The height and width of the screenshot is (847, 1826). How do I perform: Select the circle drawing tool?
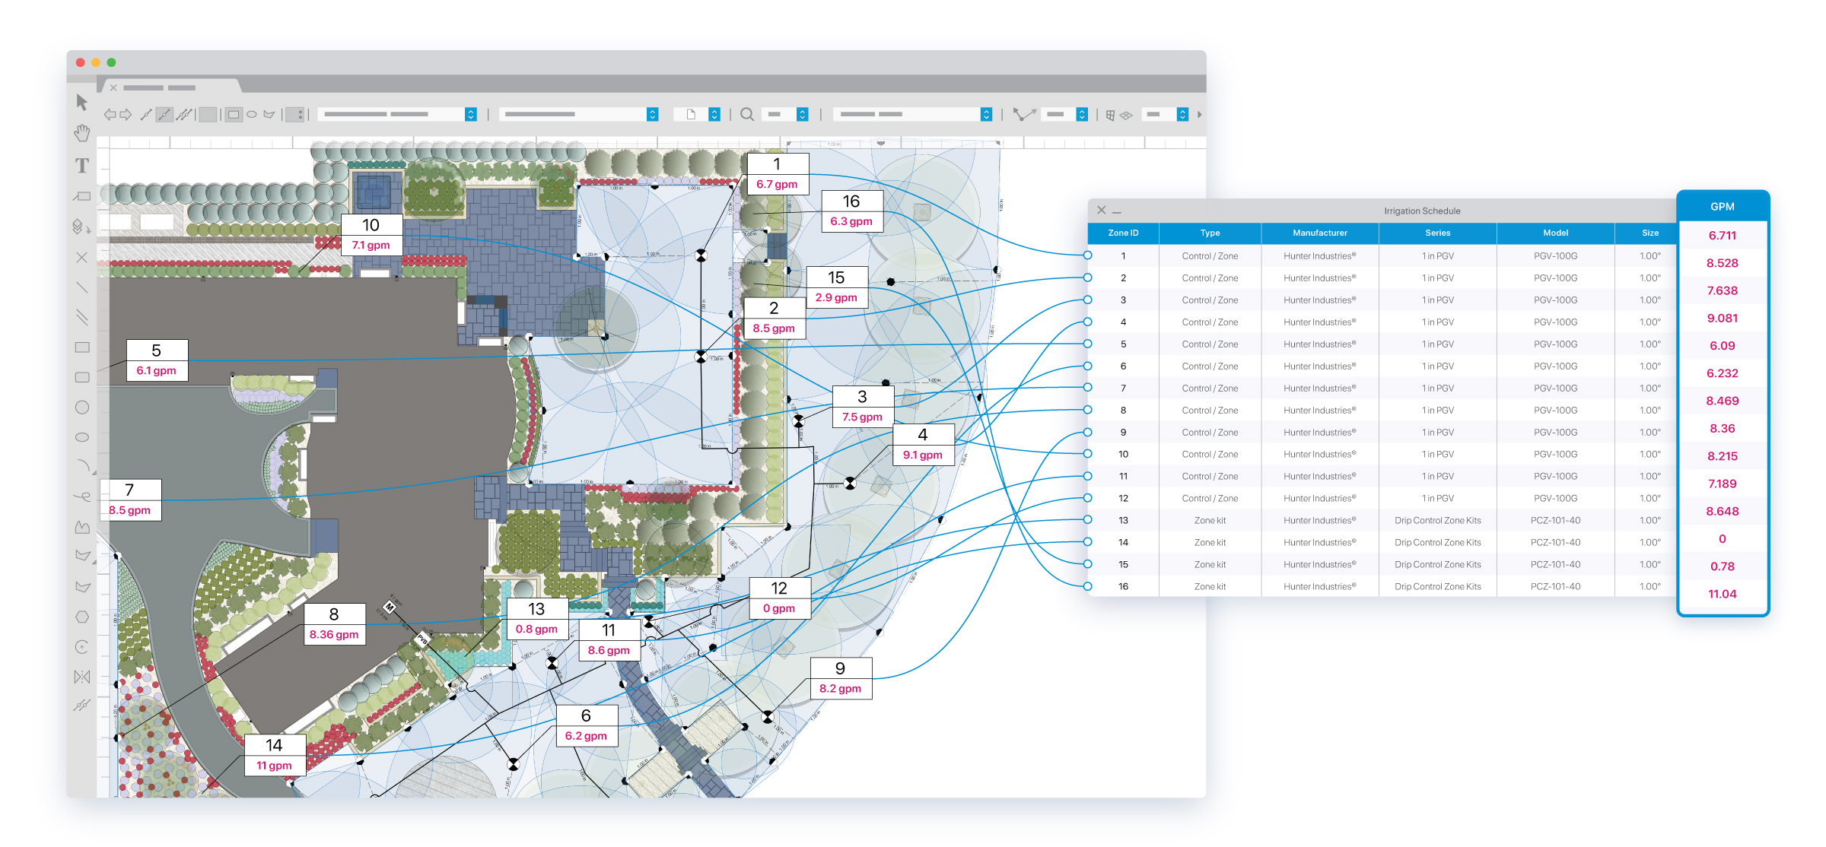click(x=82, y=408)
